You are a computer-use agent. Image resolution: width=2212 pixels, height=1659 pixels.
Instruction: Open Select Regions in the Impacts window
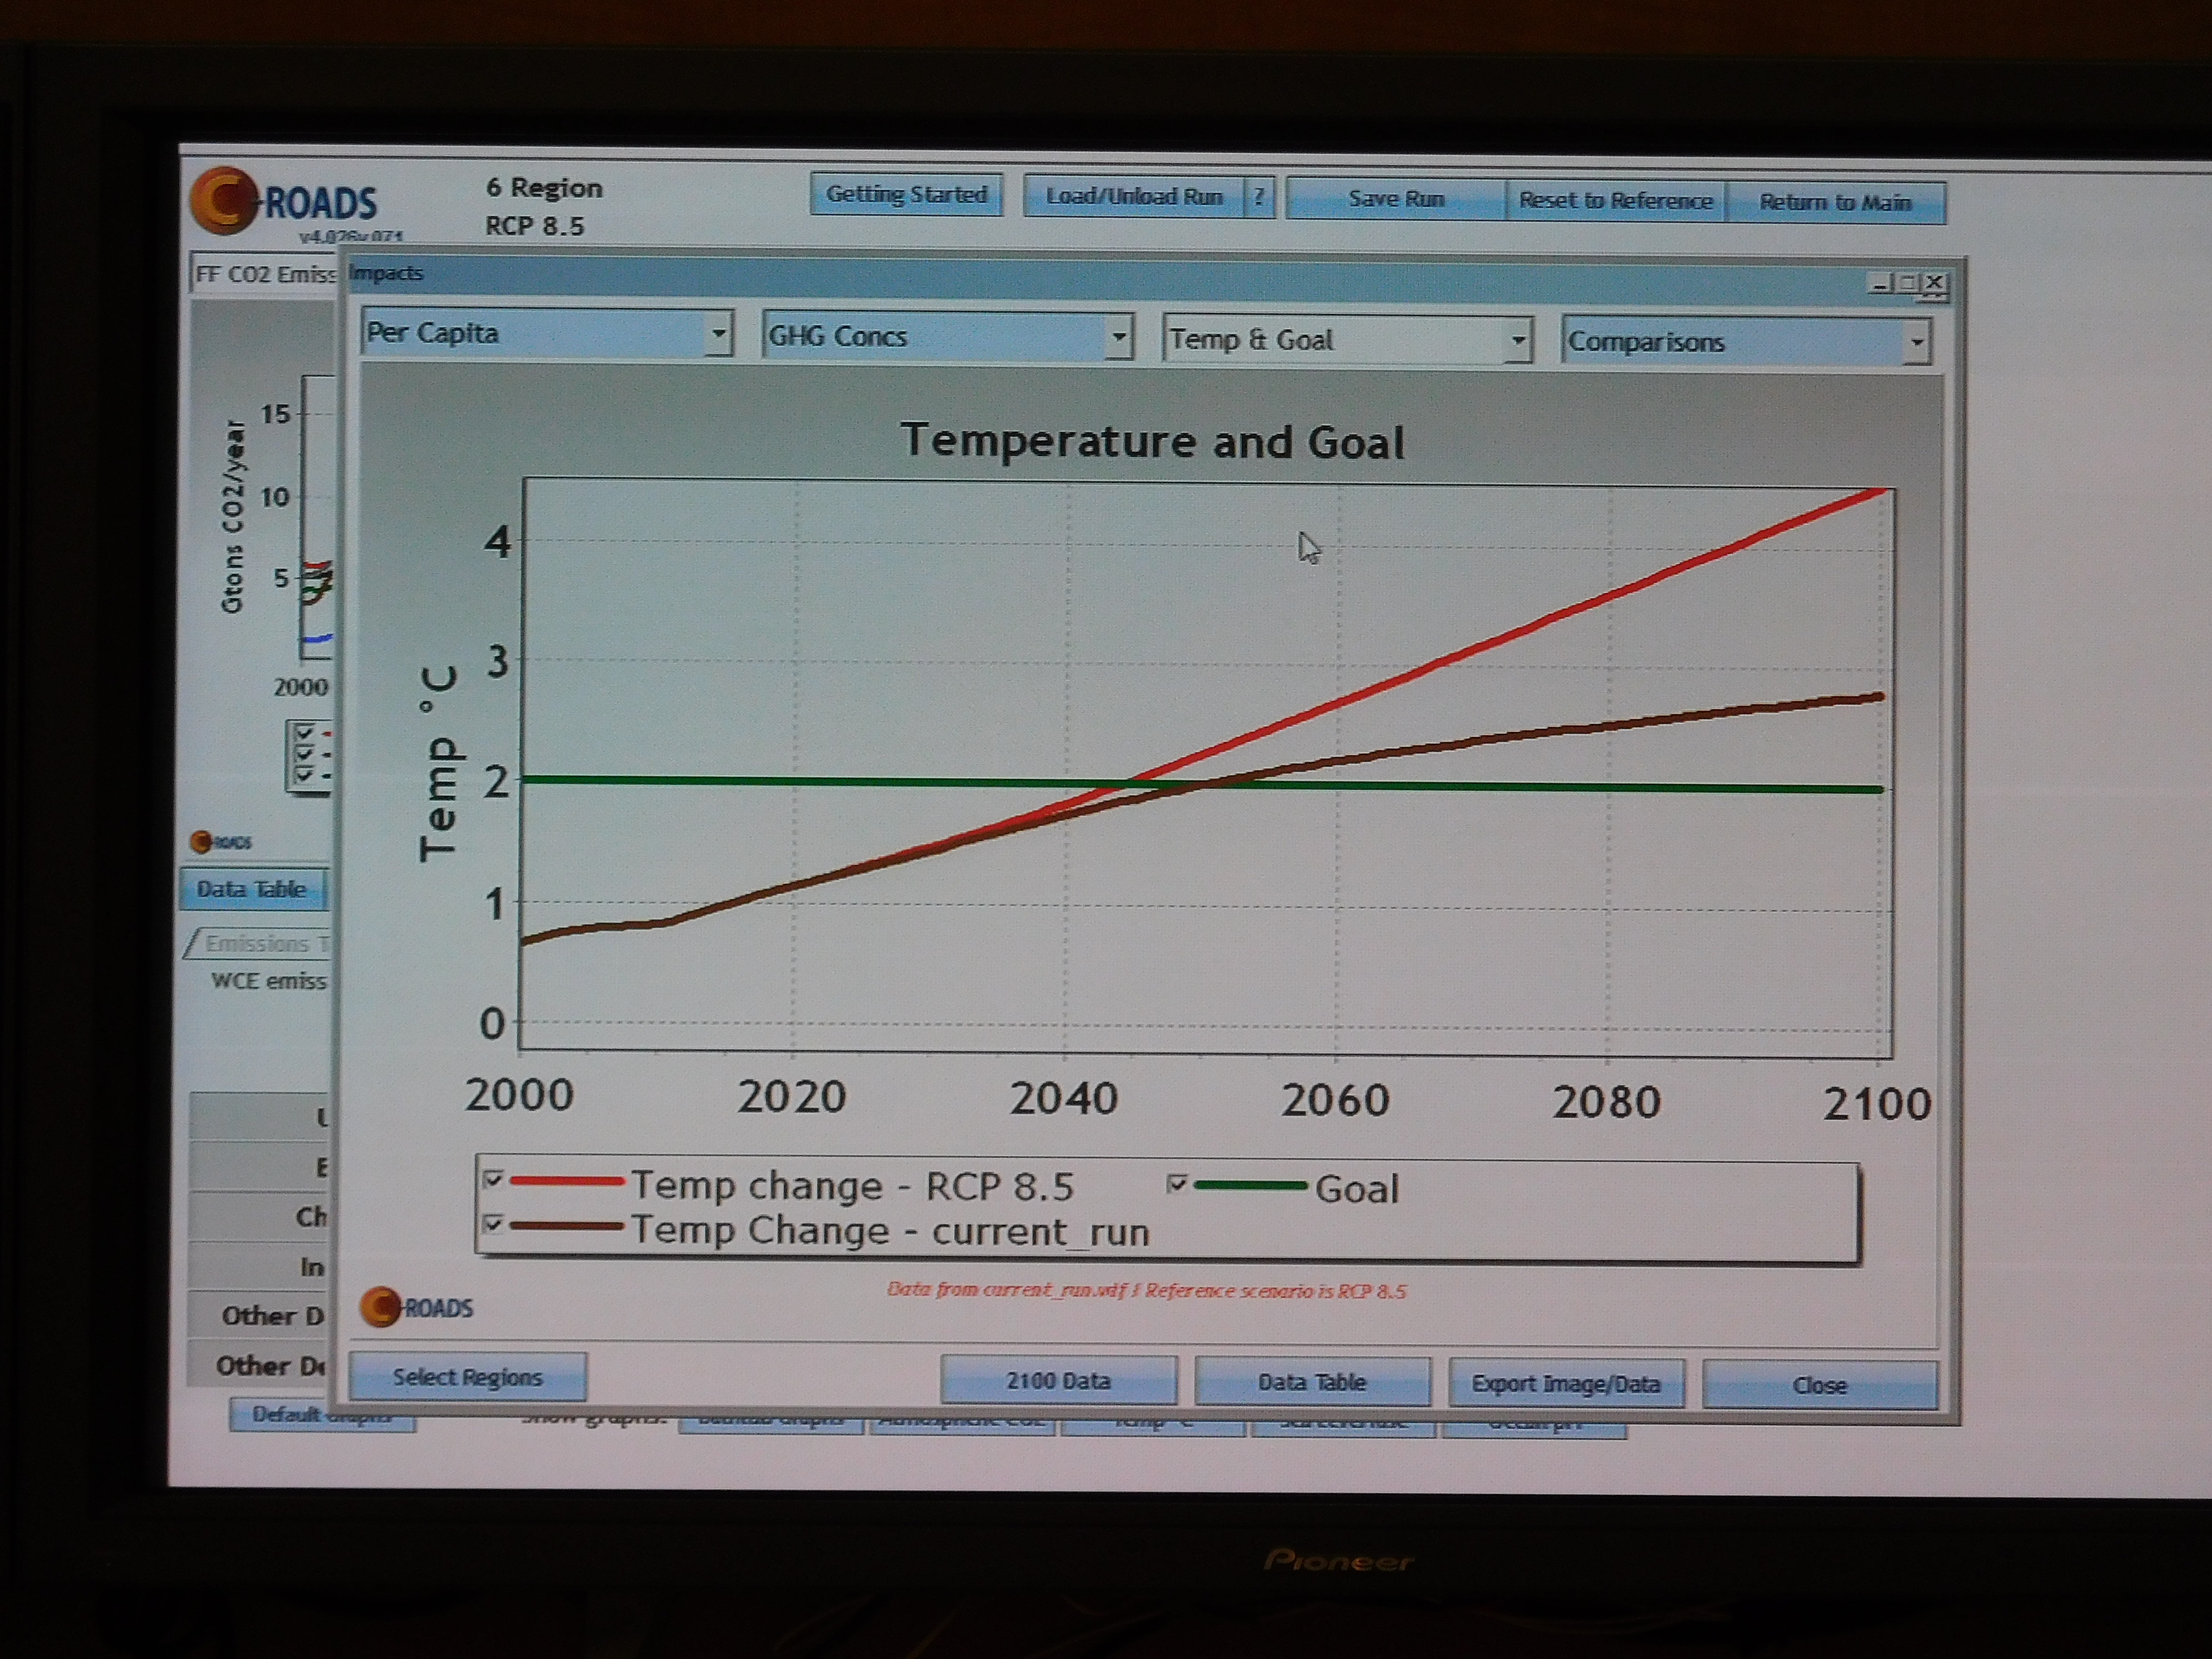[467, 1377]
